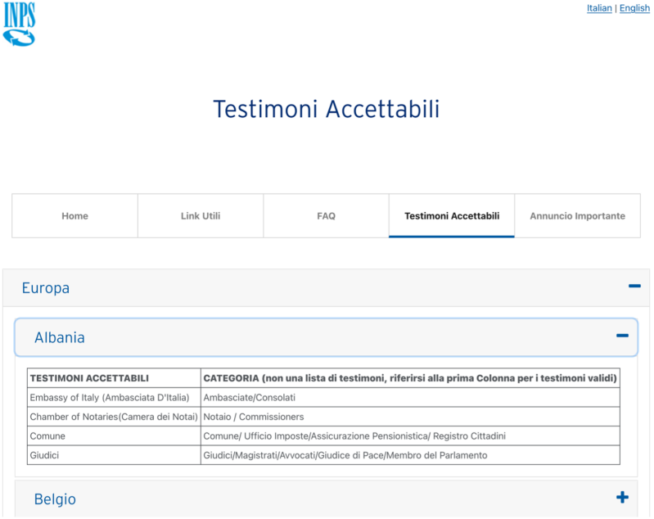Open the Link Utili tab
Viewport: 654px width, 519px height.
click(x=201, y=216)
